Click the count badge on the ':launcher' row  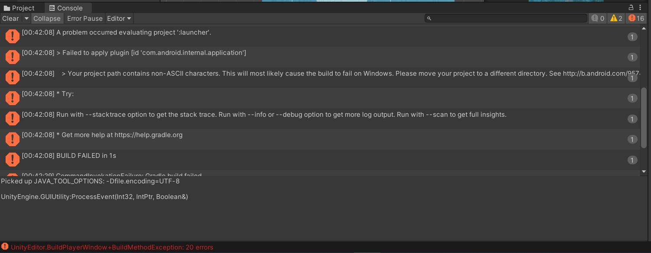point(632,37)
